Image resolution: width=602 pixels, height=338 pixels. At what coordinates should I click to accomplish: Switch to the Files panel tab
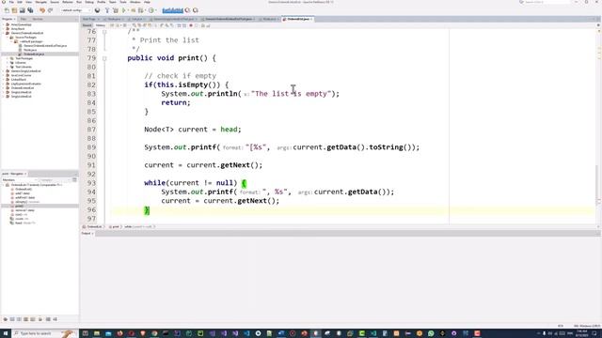click(x=24, y=19)
